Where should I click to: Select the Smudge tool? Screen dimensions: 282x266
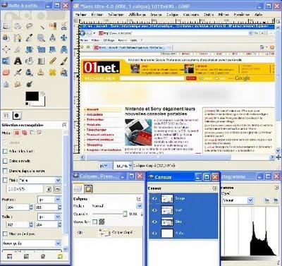tap(18, 84)
